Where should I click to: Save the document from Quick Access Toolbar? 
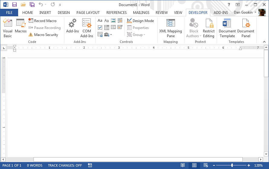(15, 5)
